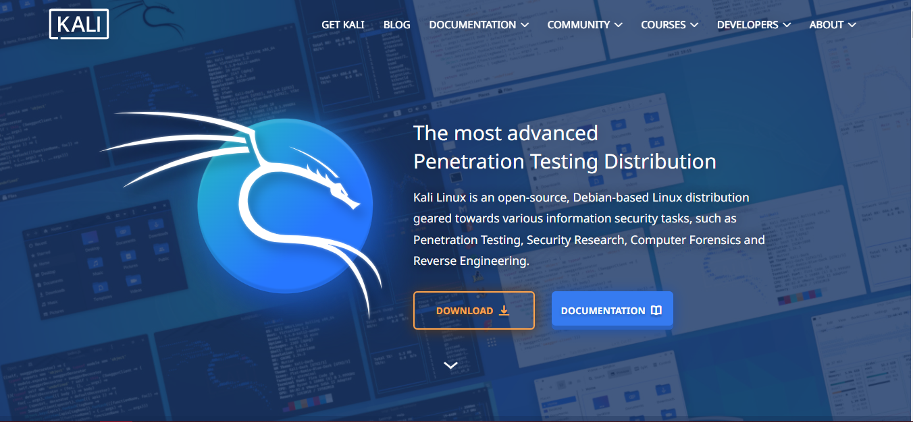Viewport: 913px width, 422px height.
Task: Expand the DOCUMENTATION dropdown in the navbar
Action: click(x=479, y=24)
